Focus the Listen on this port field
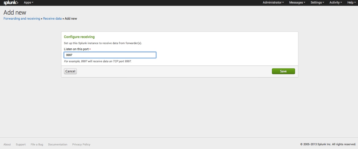358x149 pixels. tap(110, 55)
